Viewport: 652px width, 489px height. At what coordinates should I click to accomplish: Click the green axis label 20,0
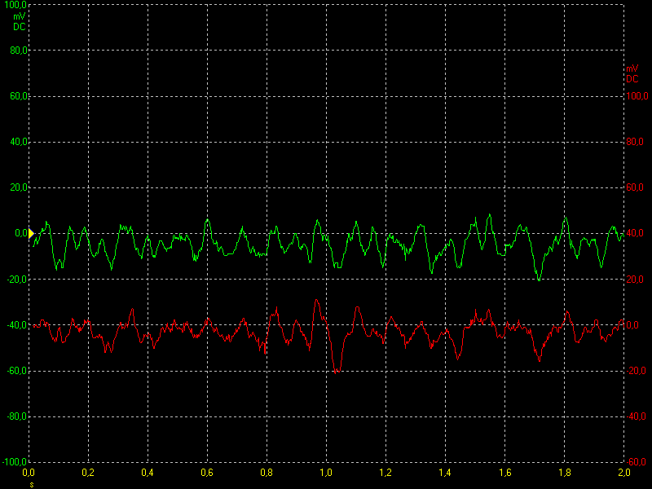click(x=18, y=187)
